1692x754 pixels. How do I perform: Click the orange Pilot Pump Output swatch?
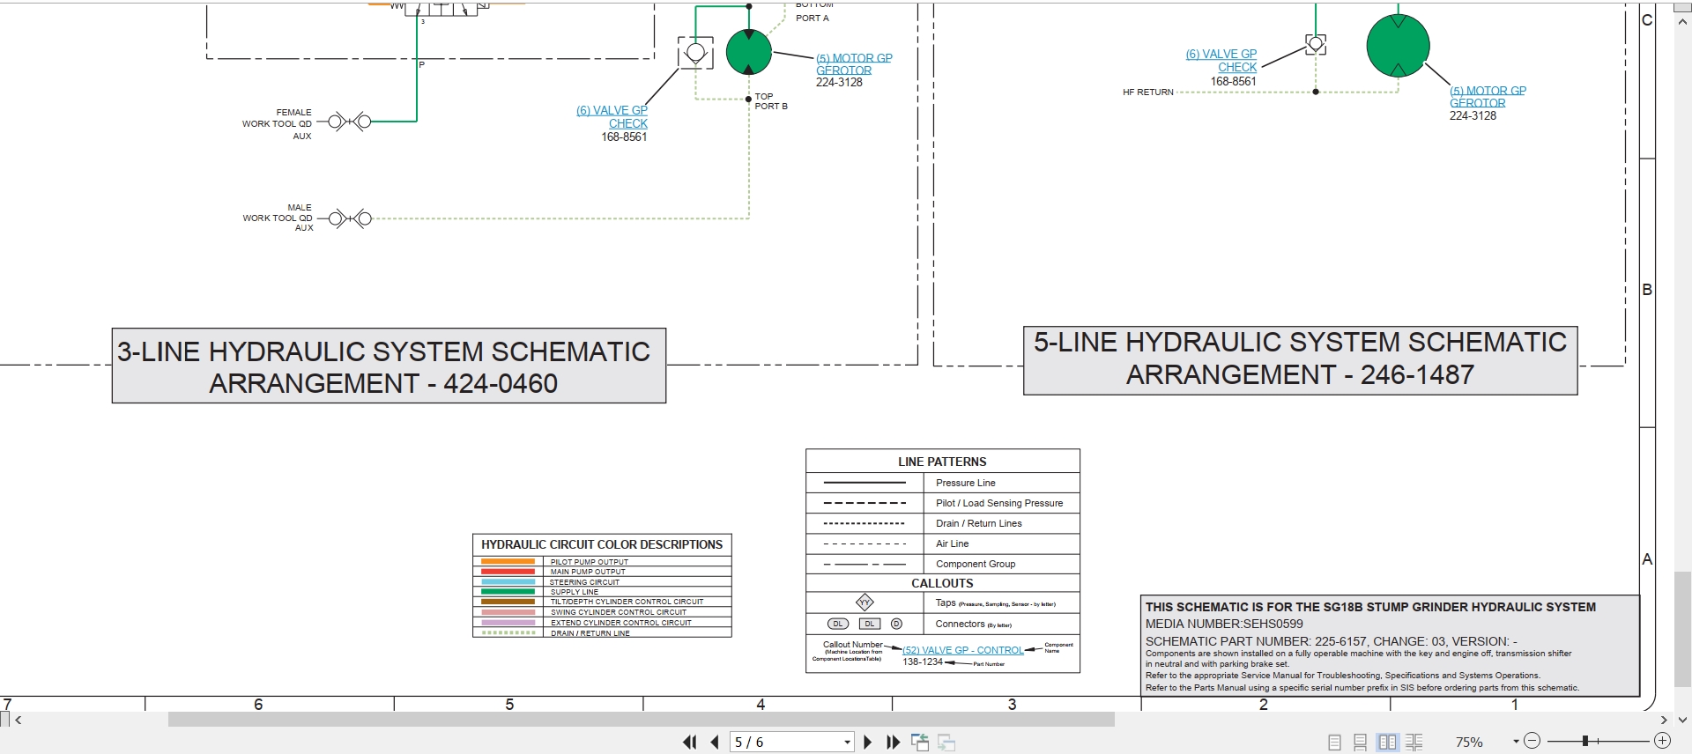point(508,561)
